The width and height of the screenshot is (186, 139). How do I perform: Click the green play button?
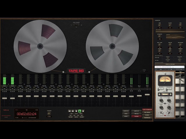click(x=80, y=111)
